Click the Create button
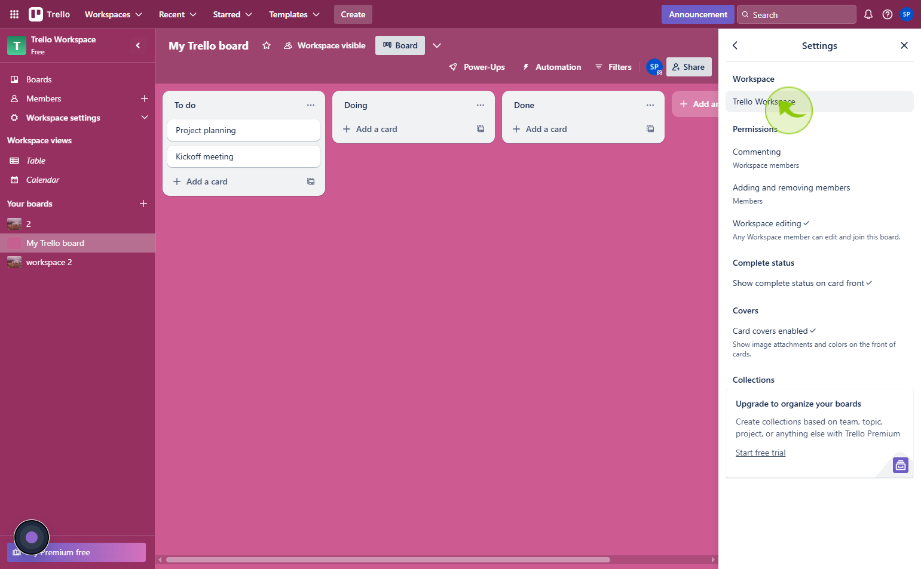Viewport: 921px width, 569px height. tap(353, 14)
